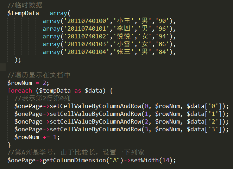Place cursor on student ID '20110740100'
The height and width of the screenshot is (169, 233).
87,21
